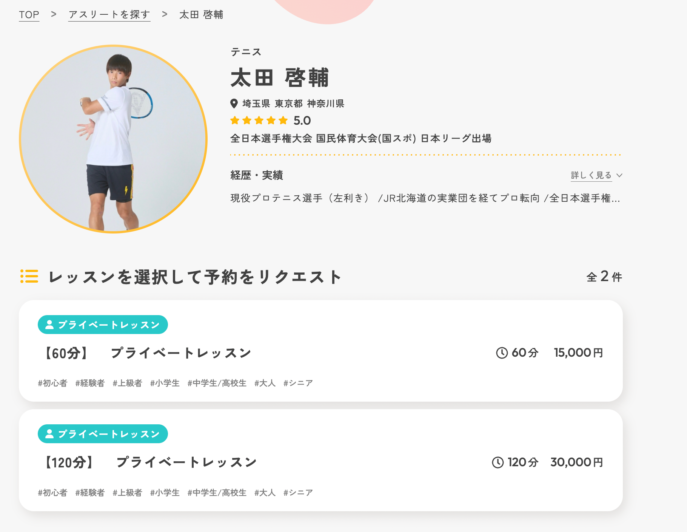Screen dimensions: 687x532
Task: Click the 30,000円 price on second lesson
Action: pos(576,462)
